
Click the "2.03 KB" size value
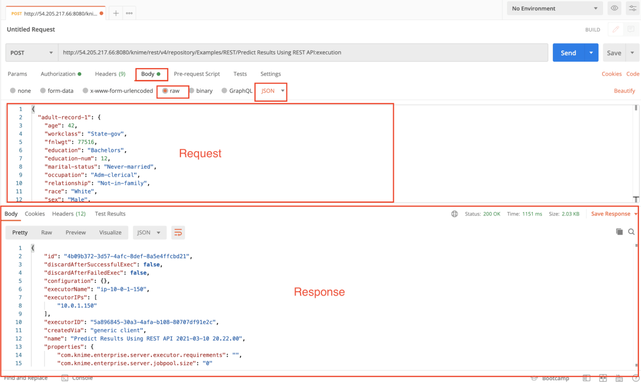(x=570, y=214)
